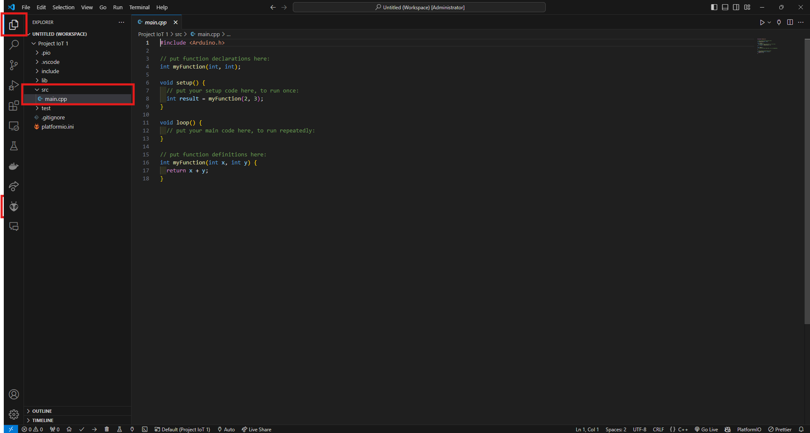This screenshot has width=810, height=433.
Task: Split the editor right
Action: point(790,22)
